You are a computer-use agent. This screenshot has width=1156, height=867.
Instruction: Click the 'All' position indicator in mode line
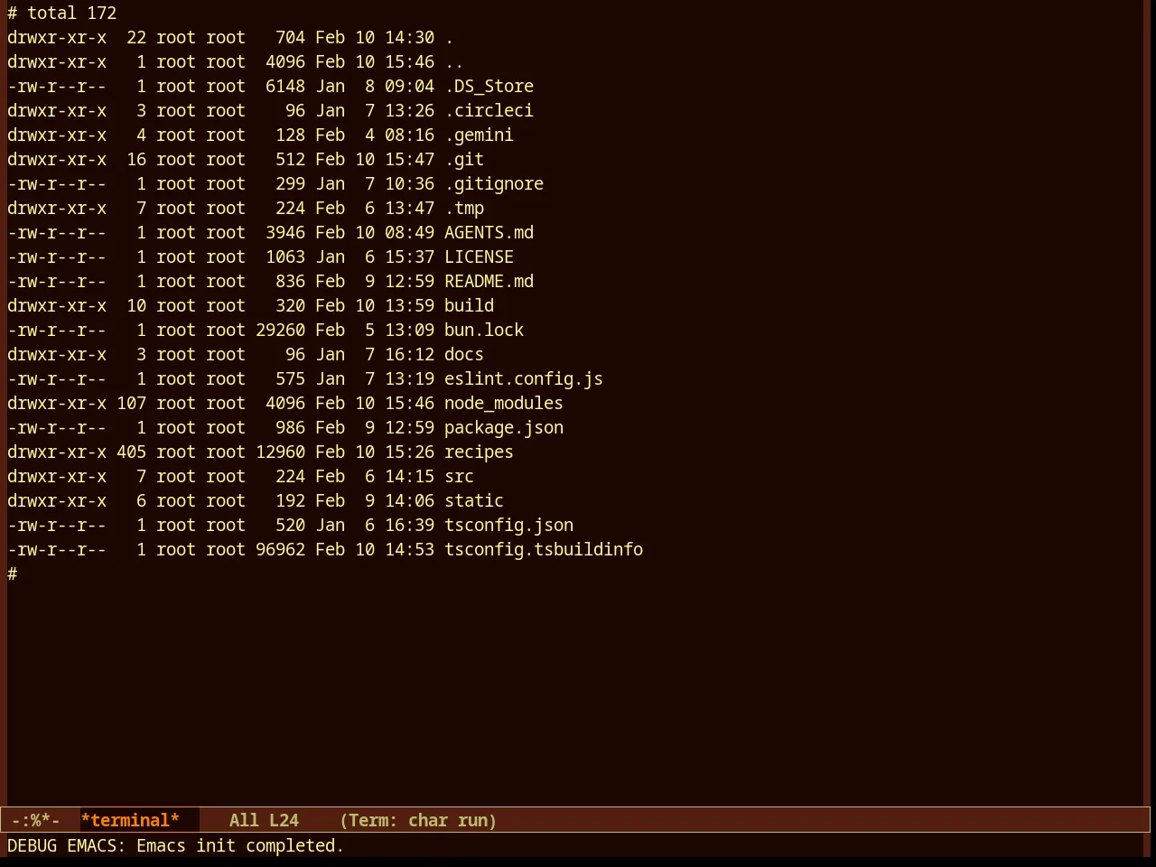tap(244, 820)
